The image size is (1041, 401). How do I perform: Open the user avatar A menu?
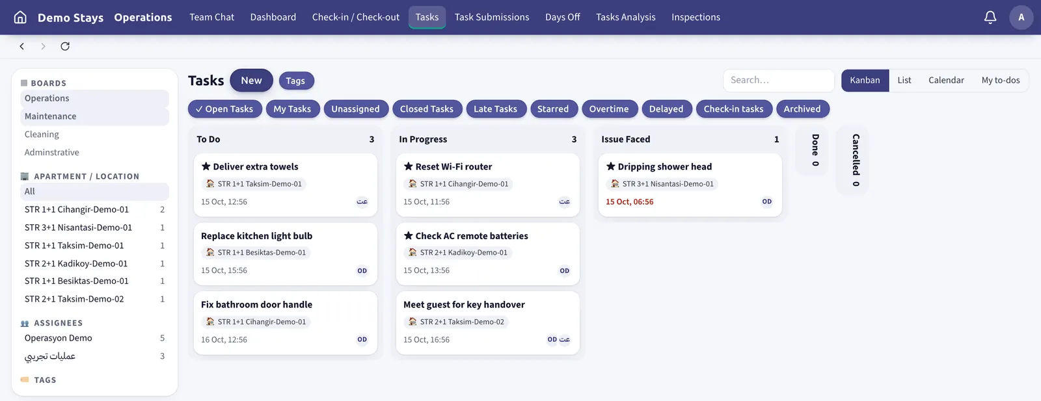[1021, 18]
